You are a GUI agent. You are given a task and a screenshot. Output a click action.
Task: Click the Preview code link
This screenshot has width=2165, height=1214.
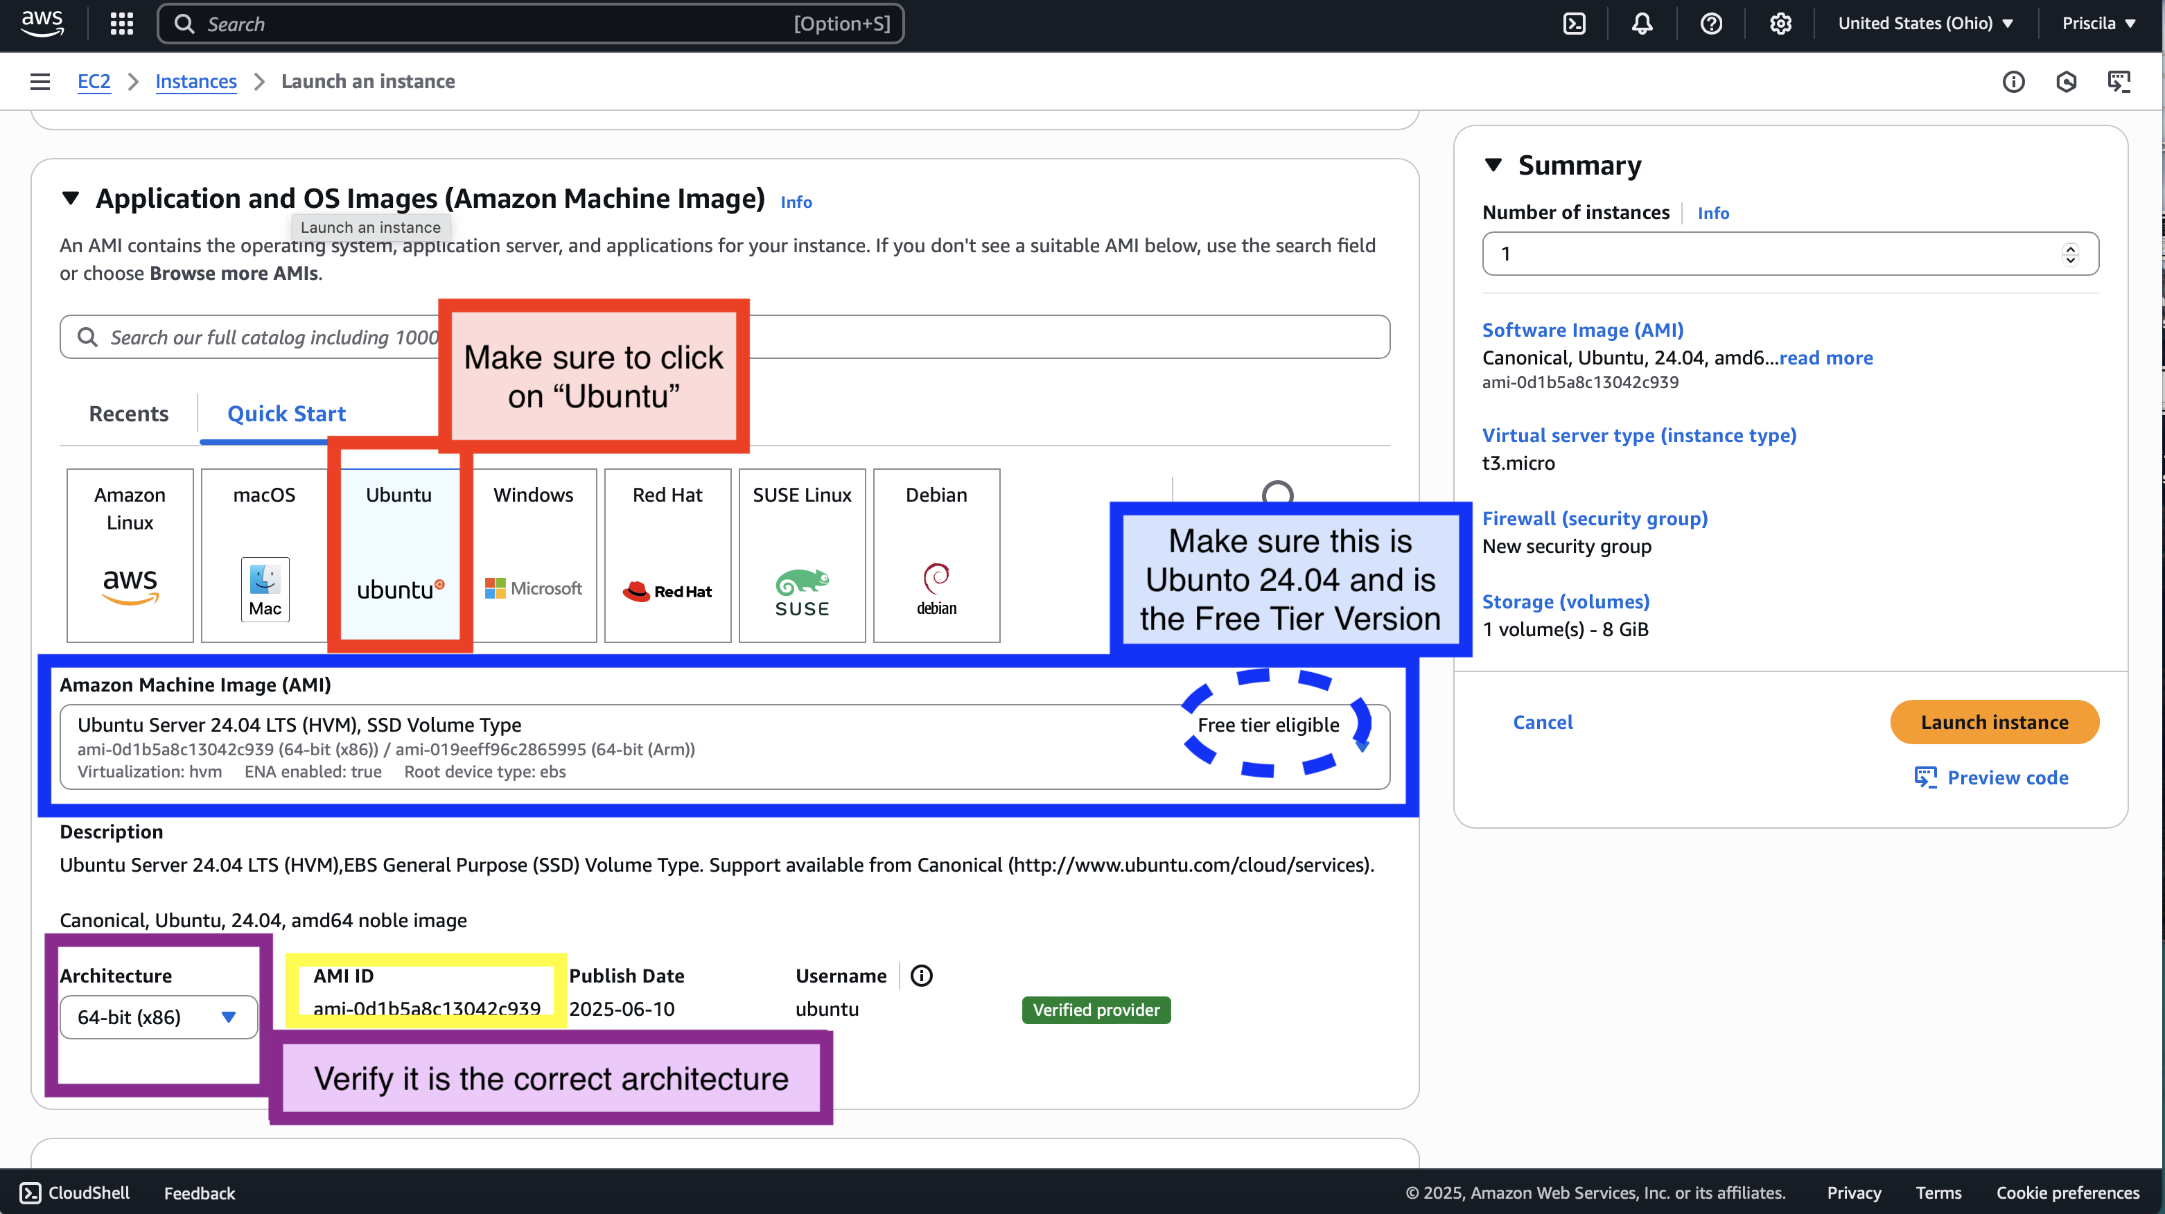(x=2007, y=777)
